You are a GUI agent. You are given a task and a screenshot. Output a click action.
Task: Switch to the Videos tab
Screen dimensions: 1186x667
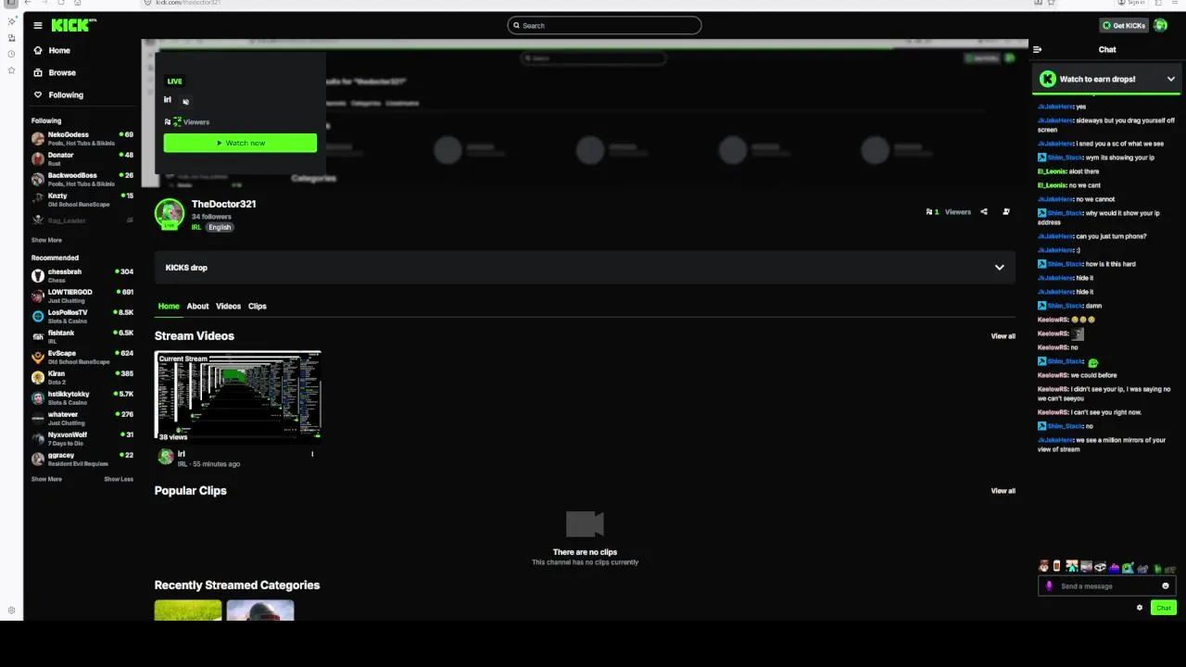pyautogui.click(x=228, y=307)
